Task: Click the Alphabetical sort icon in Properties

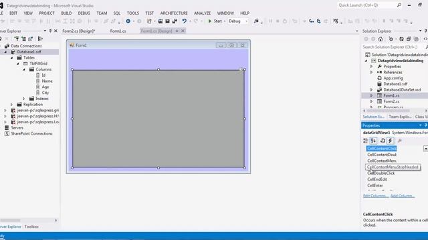Action: [373, 141]
